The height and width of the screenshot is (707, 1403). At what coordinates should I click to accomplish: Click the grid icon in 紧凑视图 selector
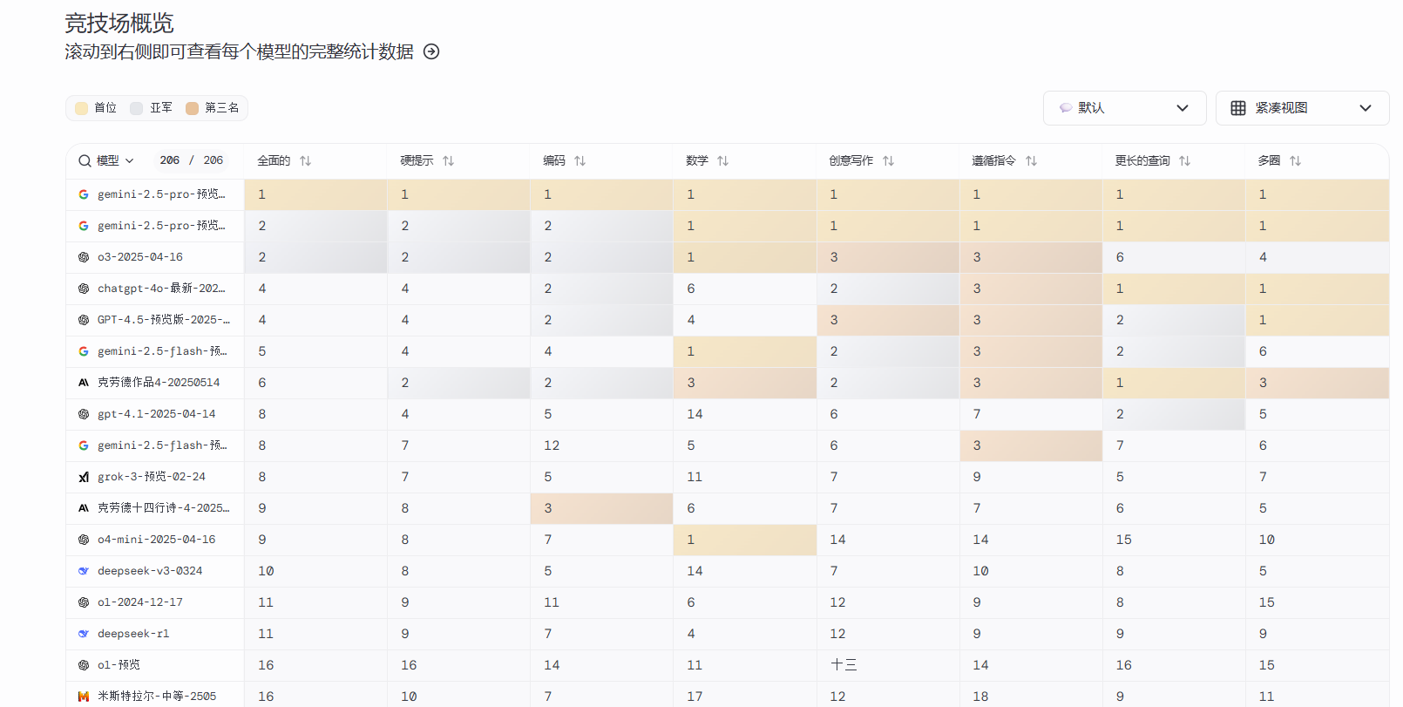[x=1238, y=108]
